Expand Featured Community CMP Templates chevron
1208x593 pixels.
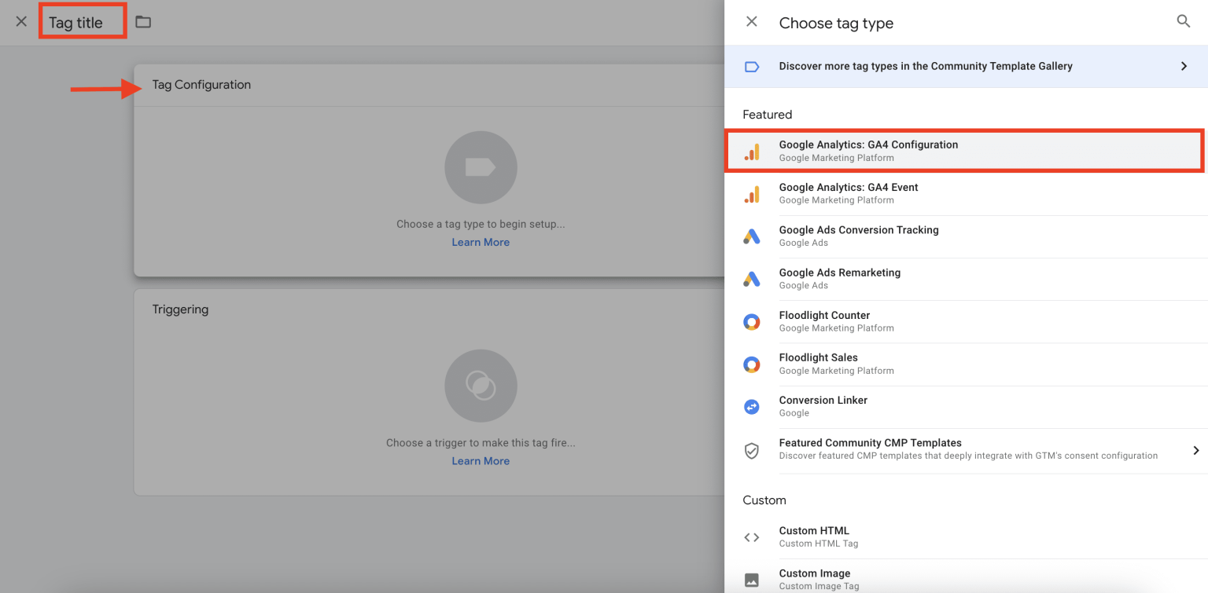pos(1195,450)
